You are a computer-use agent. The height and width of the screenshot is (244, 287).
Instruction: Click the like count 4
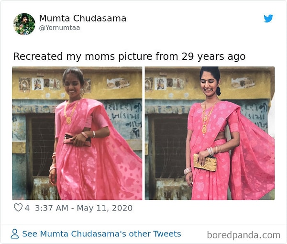coord(27,208)
